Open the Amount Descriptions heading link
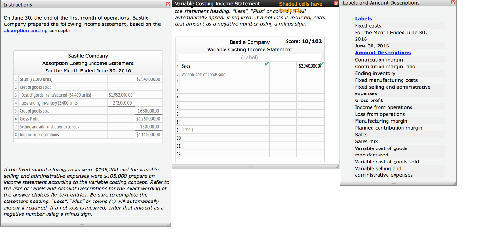 pyautogui.click(x=382, y=53)
